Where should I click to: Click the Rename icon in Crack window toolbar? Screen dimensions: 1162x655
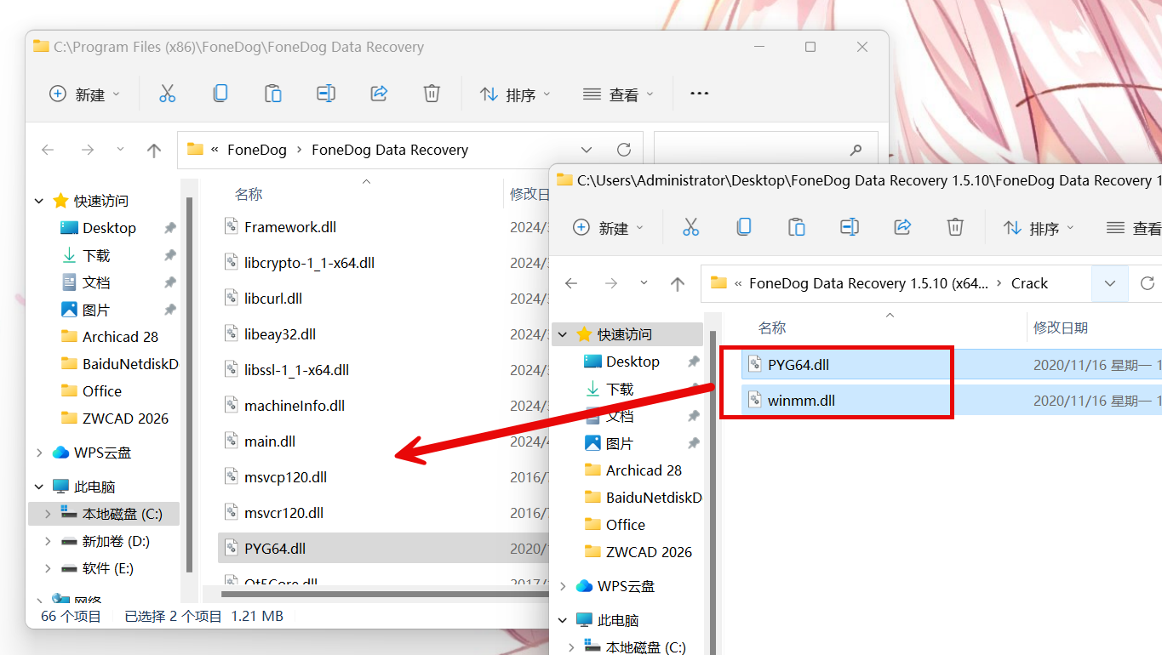coord(849,227)
